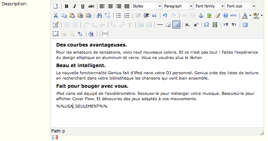Edit HTML source
Screen dimensions: 268x141
[x=234, y=16]
